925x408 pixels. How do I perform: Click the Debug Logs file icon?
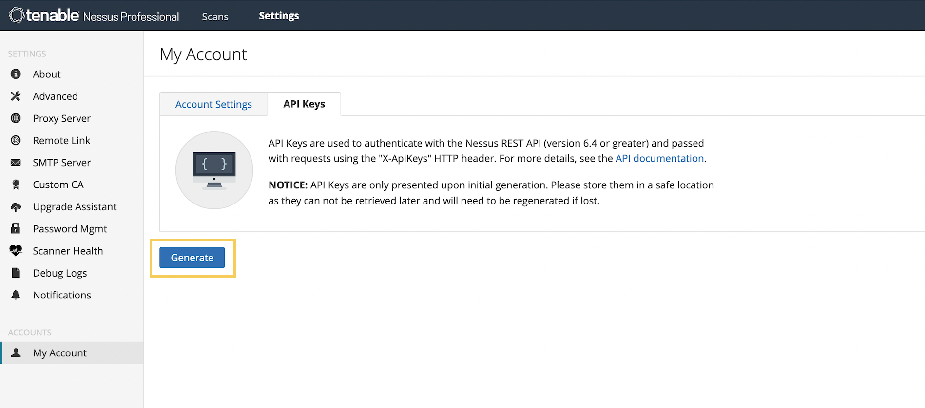(x=16, y=273)
